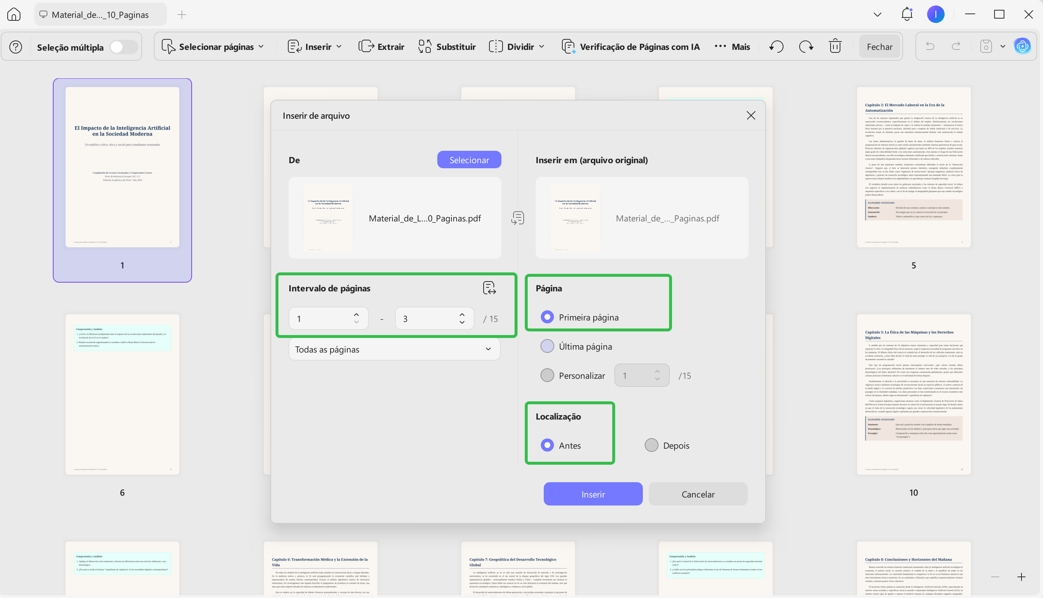The width and height of the screenshot is (1043, 598).
Task: Select the Última página radio button
Action: coord(547,346)
